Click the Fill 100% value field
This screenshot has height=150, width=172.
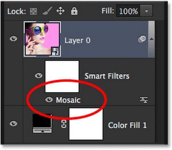click(x=128, y=11)
